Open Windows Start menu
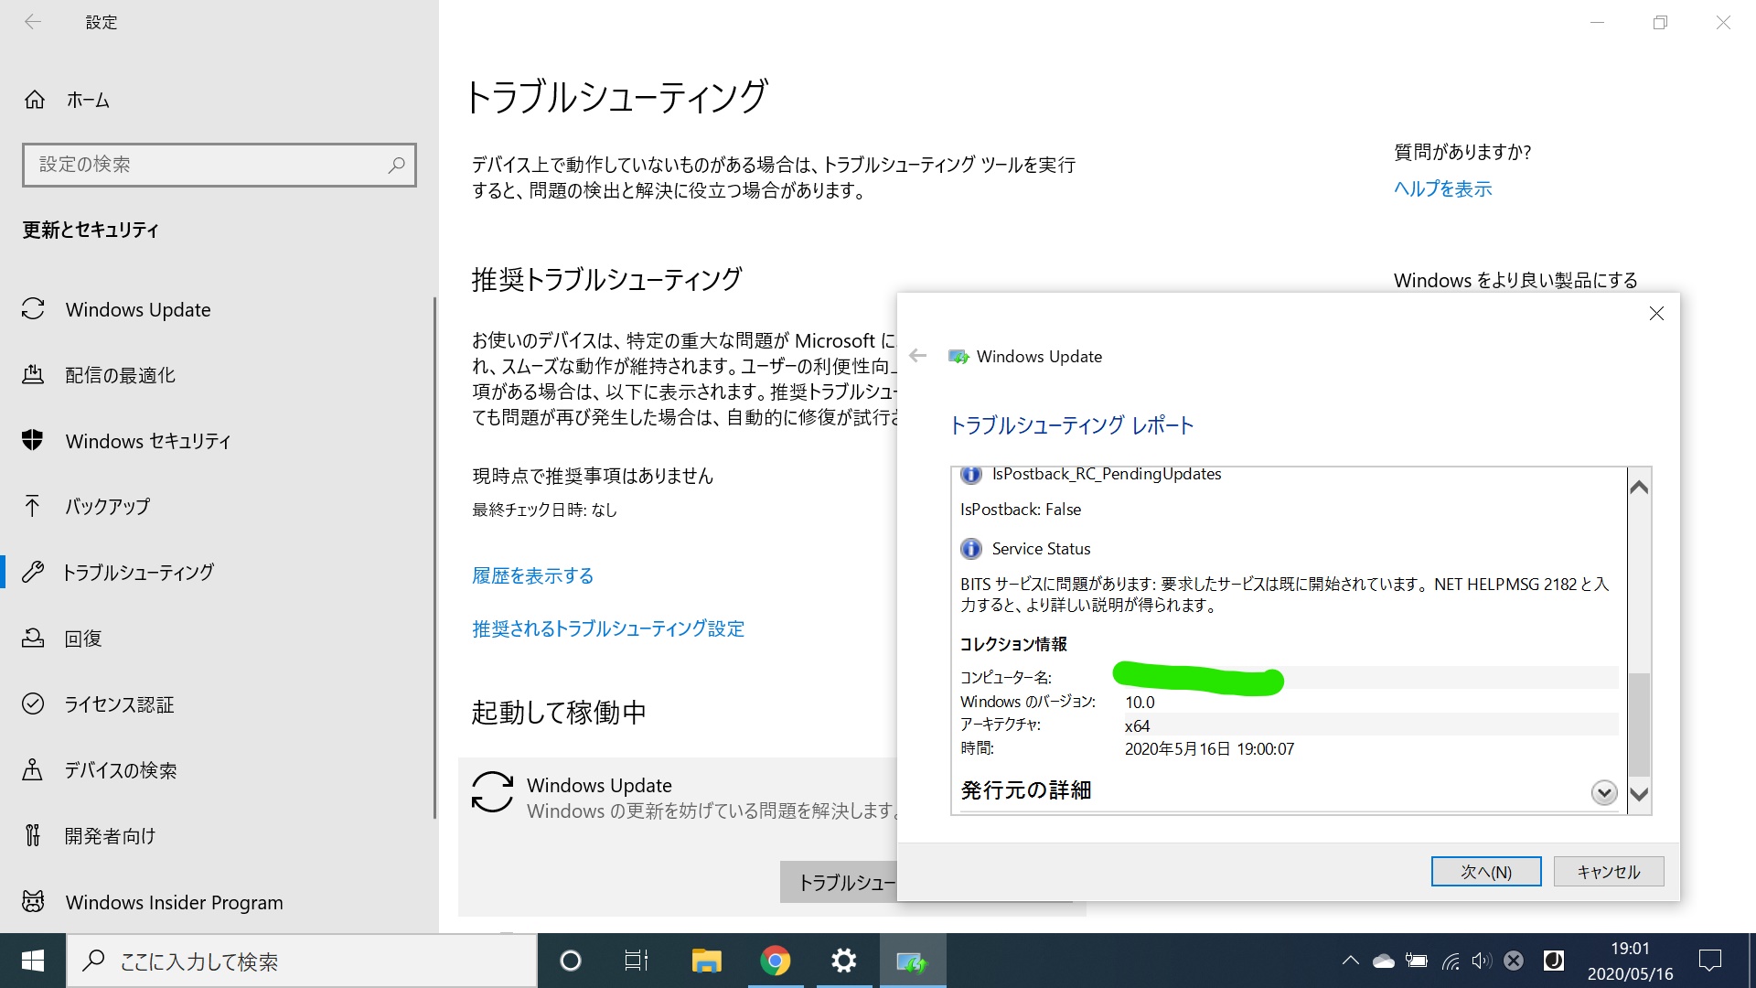The image size is (1756, 988). pyautogui.click(x=33, y=961)
